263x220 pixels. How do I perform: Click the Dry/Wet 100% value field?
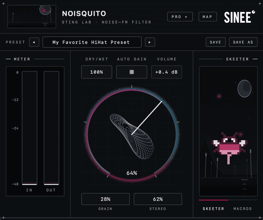coord(97,72)
